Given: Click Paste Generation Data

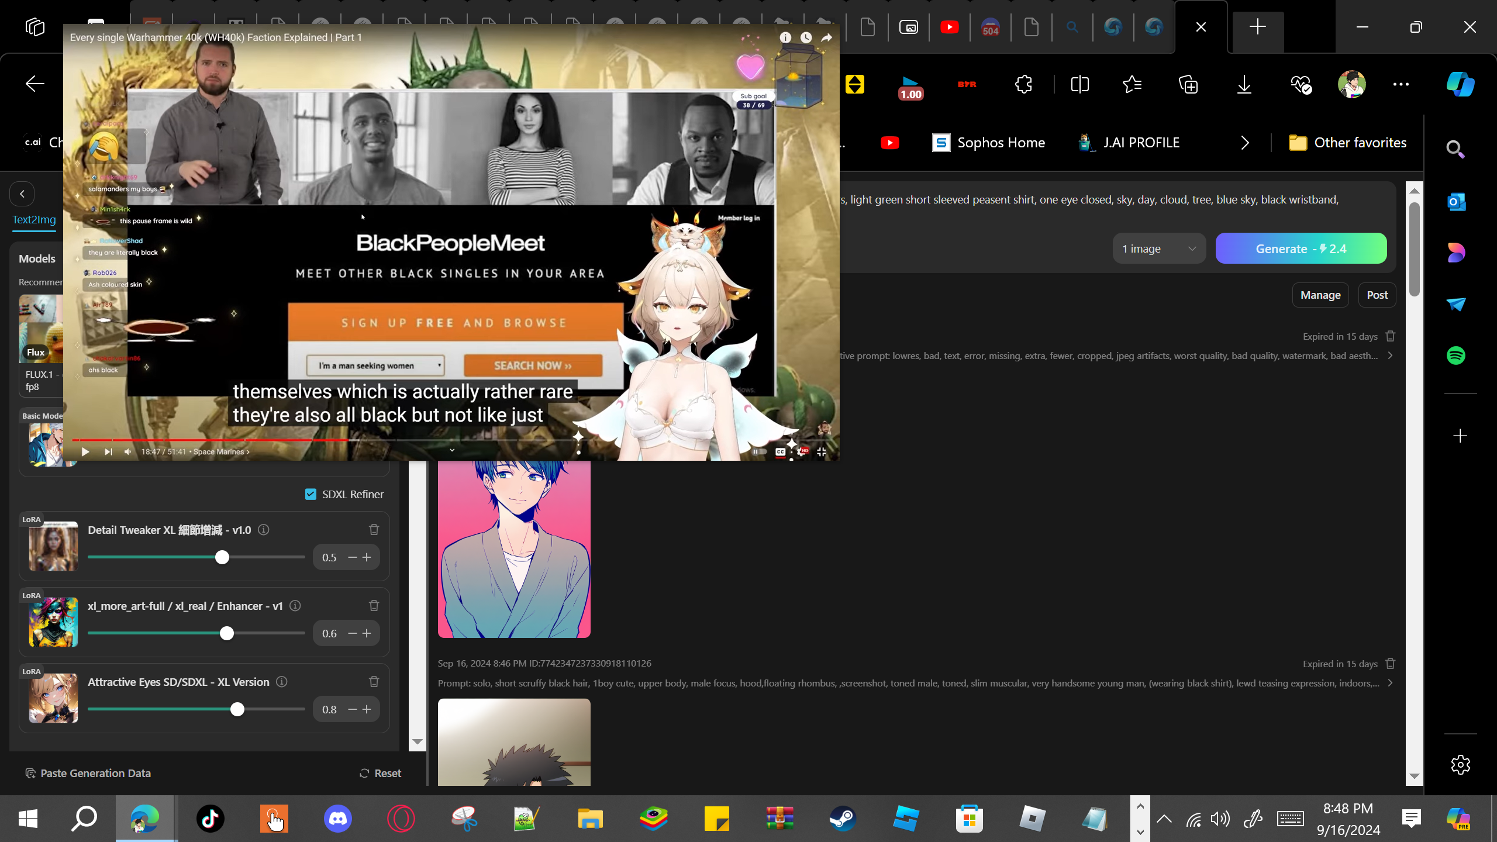Looking at the screenshot, I should pyautogui.click(x=88, y=773).
